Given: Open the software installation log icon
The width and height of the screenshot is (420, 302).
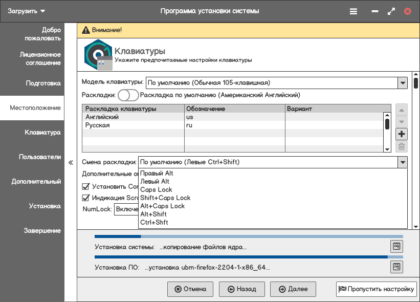Looking at the screenshot, I should pos(396,267).
